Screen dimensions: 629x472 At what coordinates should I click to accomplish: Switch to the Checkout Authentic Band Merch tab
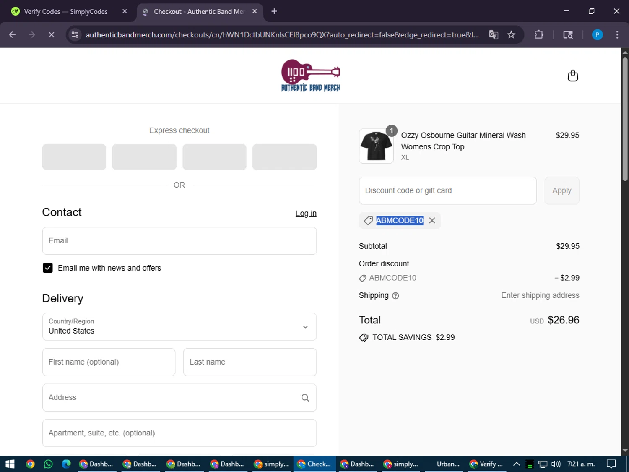(199, 11)
